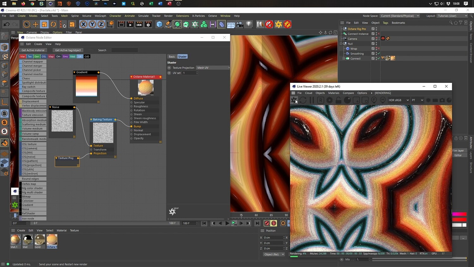Open the Texture Projection Mesh UV dropdown

pos(213,68)
